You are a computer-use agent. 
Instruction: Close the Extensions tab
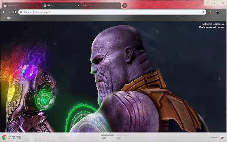39,6
